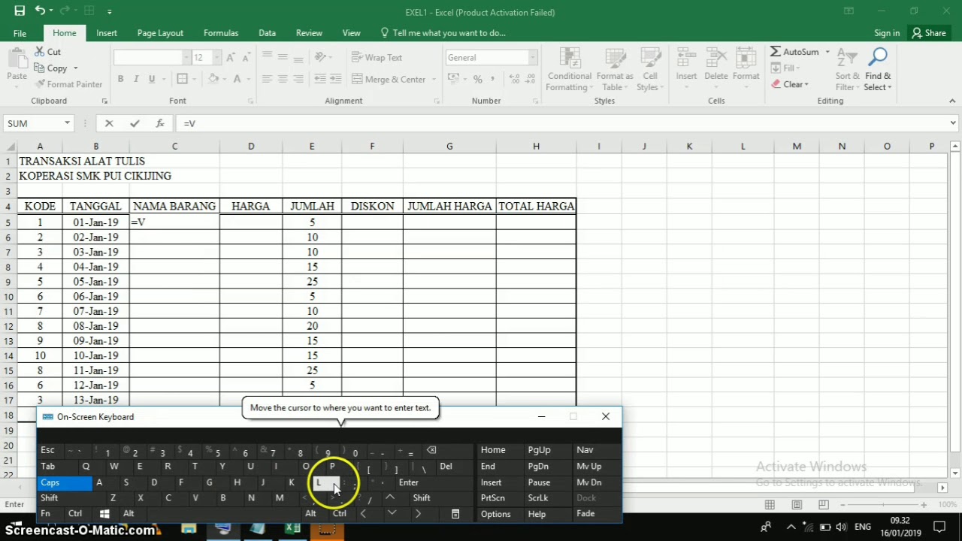Open the Font Size dropdown showing 12

[217, 58]
